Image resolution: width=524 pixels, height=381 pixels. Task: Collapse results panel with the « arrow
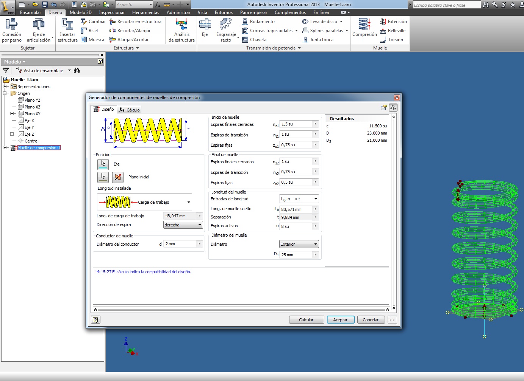click(394, 116)
